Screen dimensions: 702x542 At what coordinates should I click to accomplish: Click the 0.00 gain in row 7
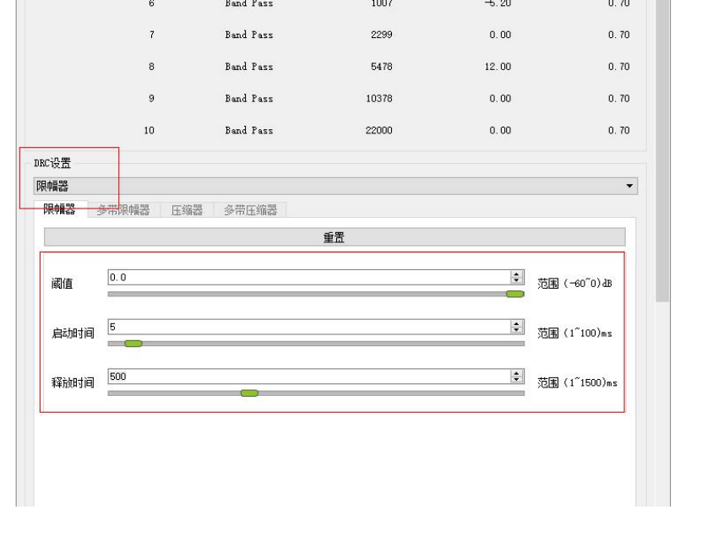point(500,35)
